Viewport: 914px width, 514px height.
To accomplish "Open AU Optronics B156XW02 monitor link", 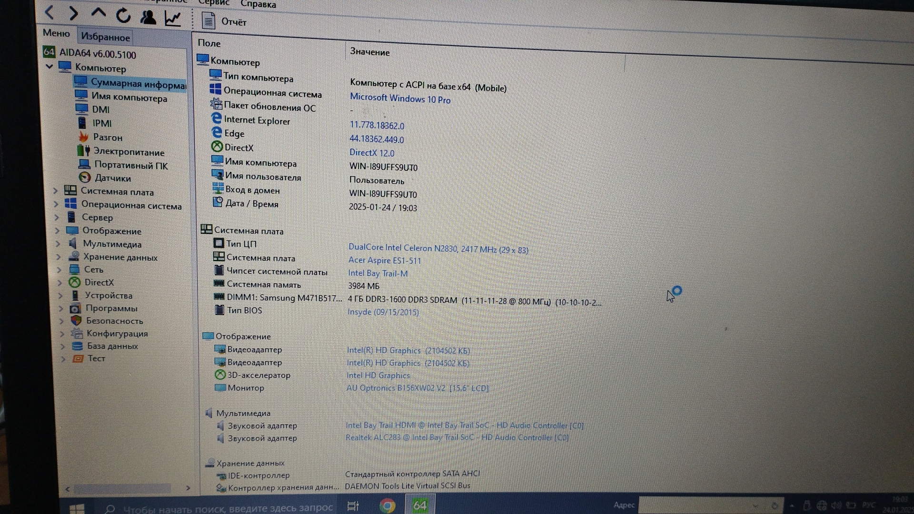I will [x=417, y=388].
